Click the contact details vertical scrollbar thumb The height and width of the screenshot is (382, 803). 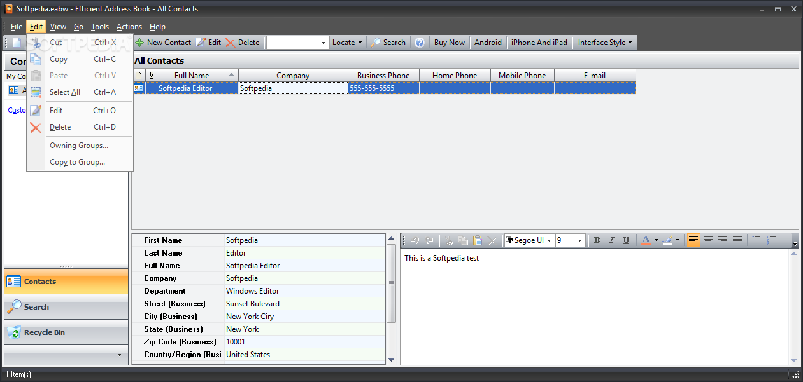[x=391, y=283]
